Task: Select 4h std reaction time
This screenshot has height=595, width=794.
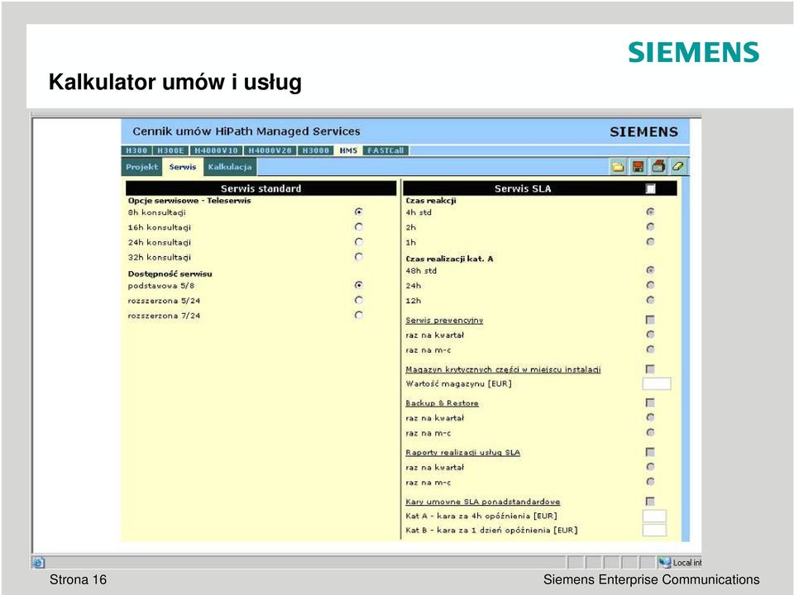Action: point(650,212)
